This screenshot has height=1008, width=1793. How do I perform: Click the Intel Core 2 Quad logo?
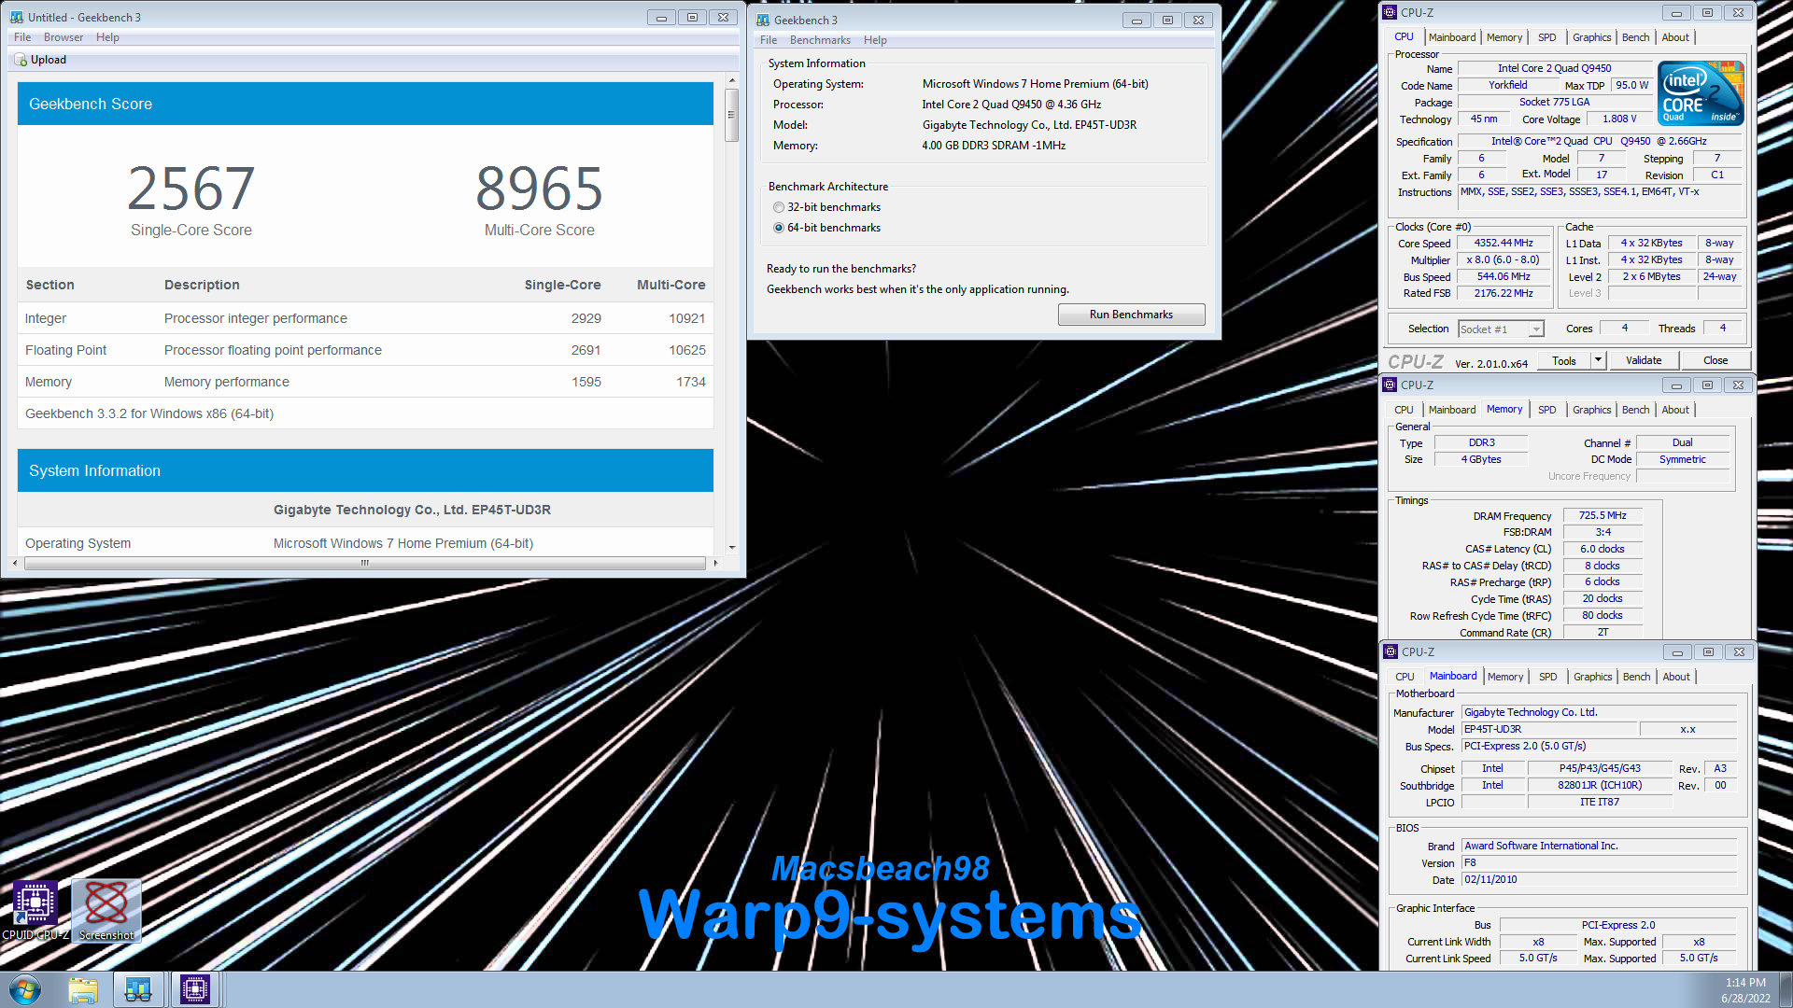click(1701, 92)
